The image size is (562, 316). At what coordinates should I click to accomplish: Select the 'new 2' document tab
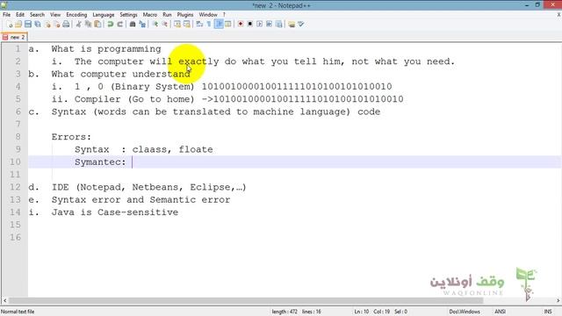[x=14, y=37]
